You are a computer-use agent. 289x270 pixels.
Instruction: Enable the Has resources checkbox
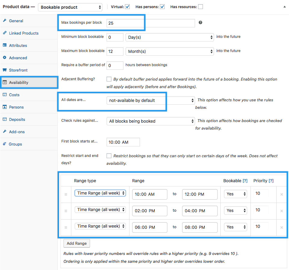point(200,7)
